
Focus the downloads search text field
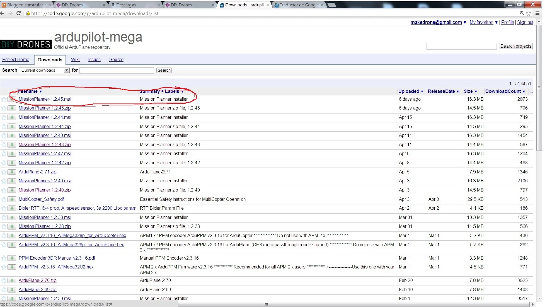point(117,70)
